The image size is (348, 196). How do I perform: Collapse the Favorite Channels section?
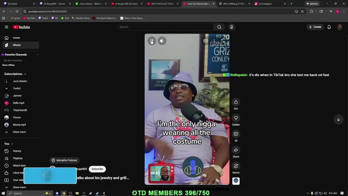38,55
